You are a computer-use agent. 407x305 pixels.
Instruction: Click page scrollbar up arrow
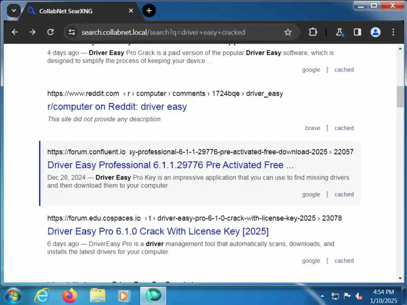click(400, 48)
